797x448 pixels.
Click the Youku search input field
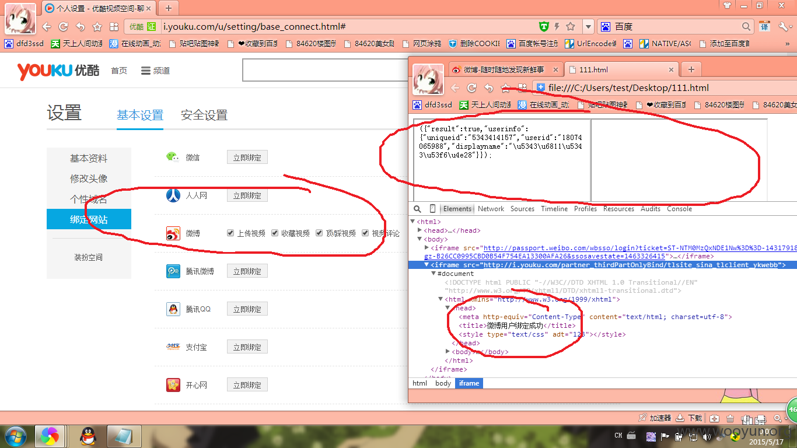click(x=325, y=70)
